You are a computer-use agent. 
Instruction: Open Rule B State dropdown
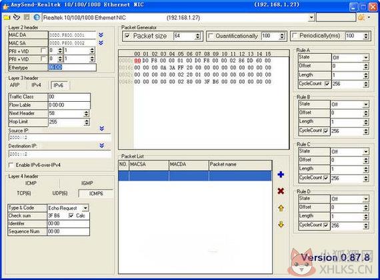click(366, 104)
